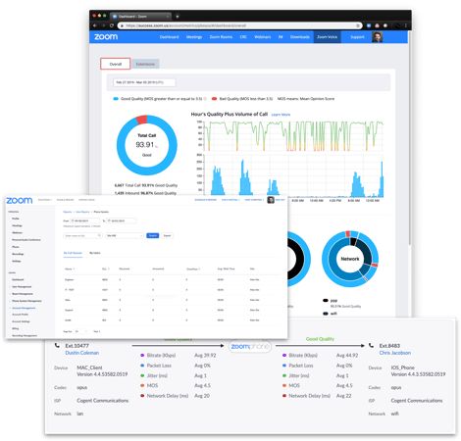Sort the table by Name column
Screen dimensions: 461x441
pos(70,269)
